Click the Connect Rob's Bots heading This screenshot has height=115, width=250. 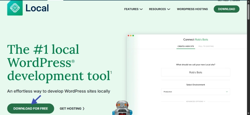point(196,40)
